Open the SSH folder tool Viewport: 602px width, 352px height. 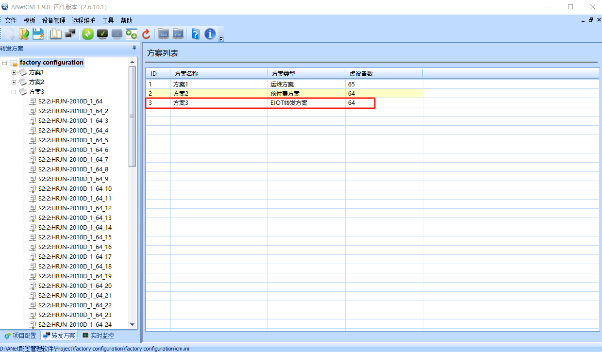[164, 34]
